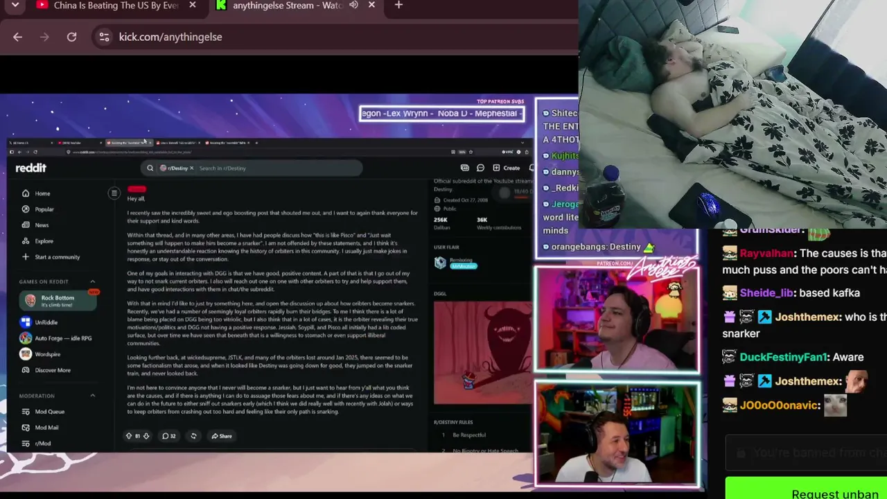Click the reddit search magnifier icon
Screen dimensions: 887x499
tap(150, 168)
